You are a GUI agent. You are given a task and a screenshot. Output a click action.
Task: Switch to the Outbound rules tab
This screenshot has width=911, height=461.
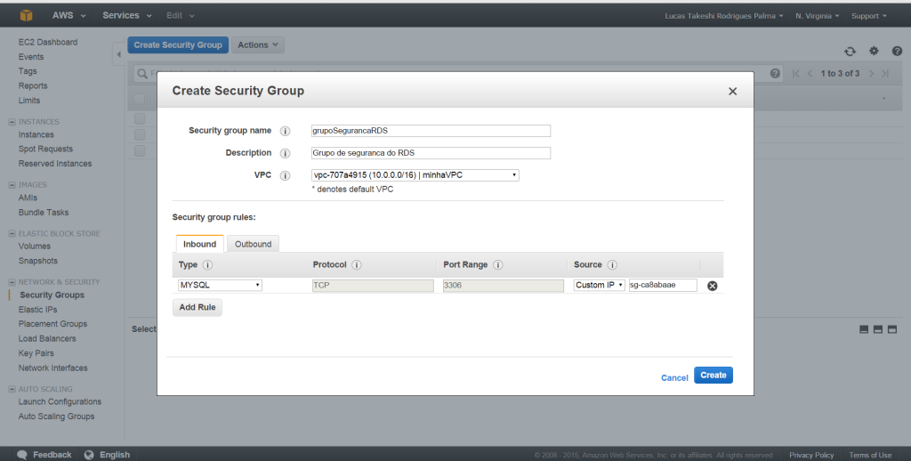(254, 244)
